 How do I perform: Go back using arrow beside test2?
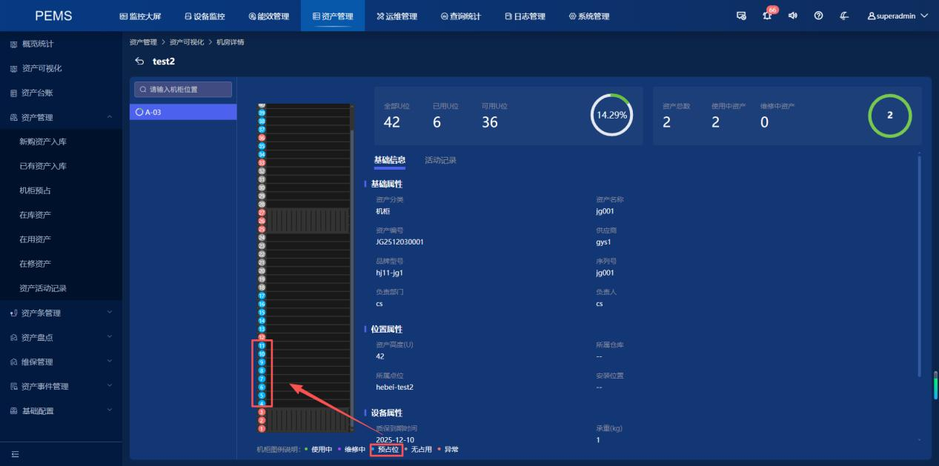[x=139, y=61]
